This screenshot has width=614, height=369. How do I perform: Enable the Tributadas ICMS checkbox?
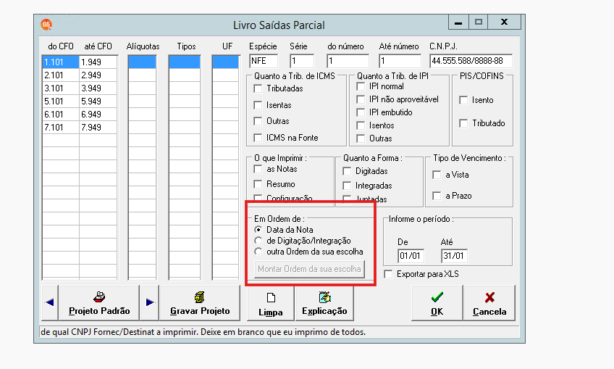258,88
